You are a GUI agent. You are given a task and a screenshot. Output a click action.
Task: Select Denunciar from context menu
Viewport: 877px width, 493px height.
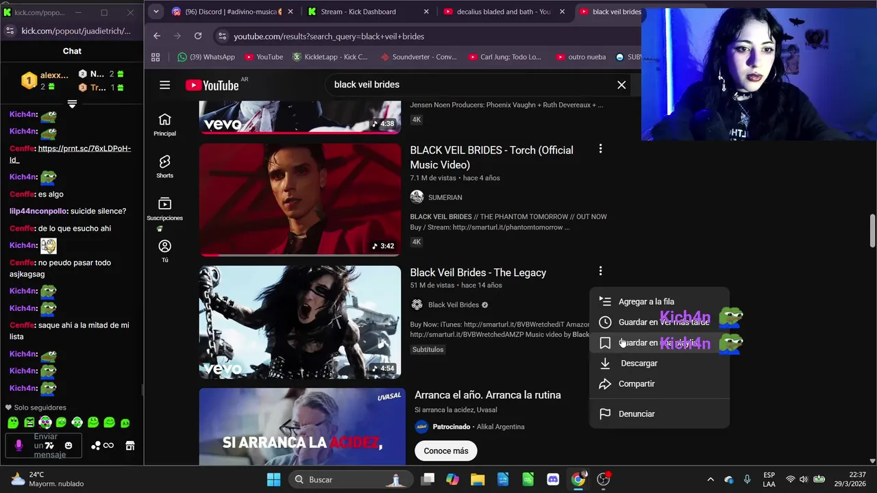click(x=659, y=414)
